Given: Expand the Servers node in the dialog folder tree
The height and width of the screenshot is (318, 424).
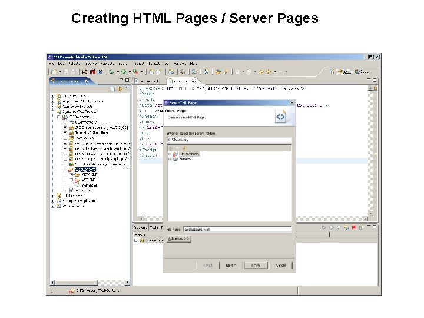Looking at the screenshot, I should coord(170,159).
